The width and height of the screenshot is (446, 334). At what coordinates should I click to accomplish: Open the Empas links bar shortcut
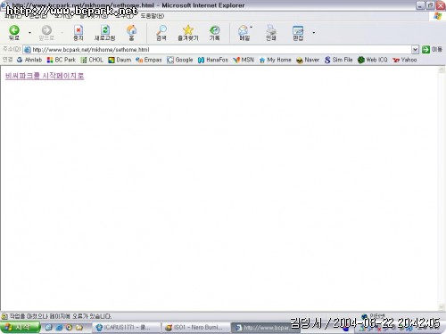pos(149,60)
